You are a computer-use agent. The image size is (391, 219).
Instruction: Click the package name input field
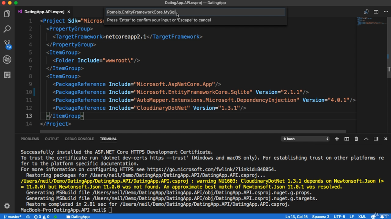click(x=195, y=12)
